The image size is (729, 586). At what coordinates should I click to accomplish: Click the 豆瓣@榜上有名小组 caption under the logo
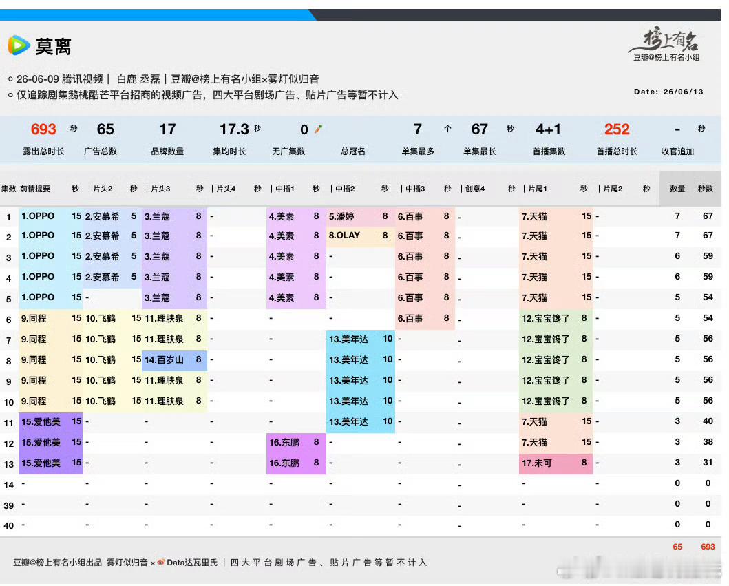[666, 57]
